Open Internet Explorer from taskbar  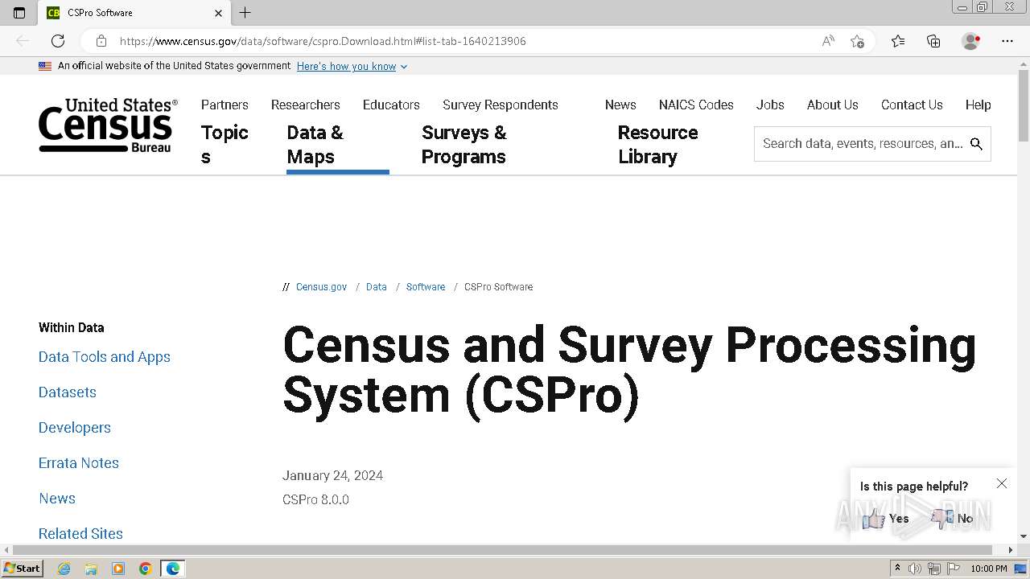pos(64,569)
